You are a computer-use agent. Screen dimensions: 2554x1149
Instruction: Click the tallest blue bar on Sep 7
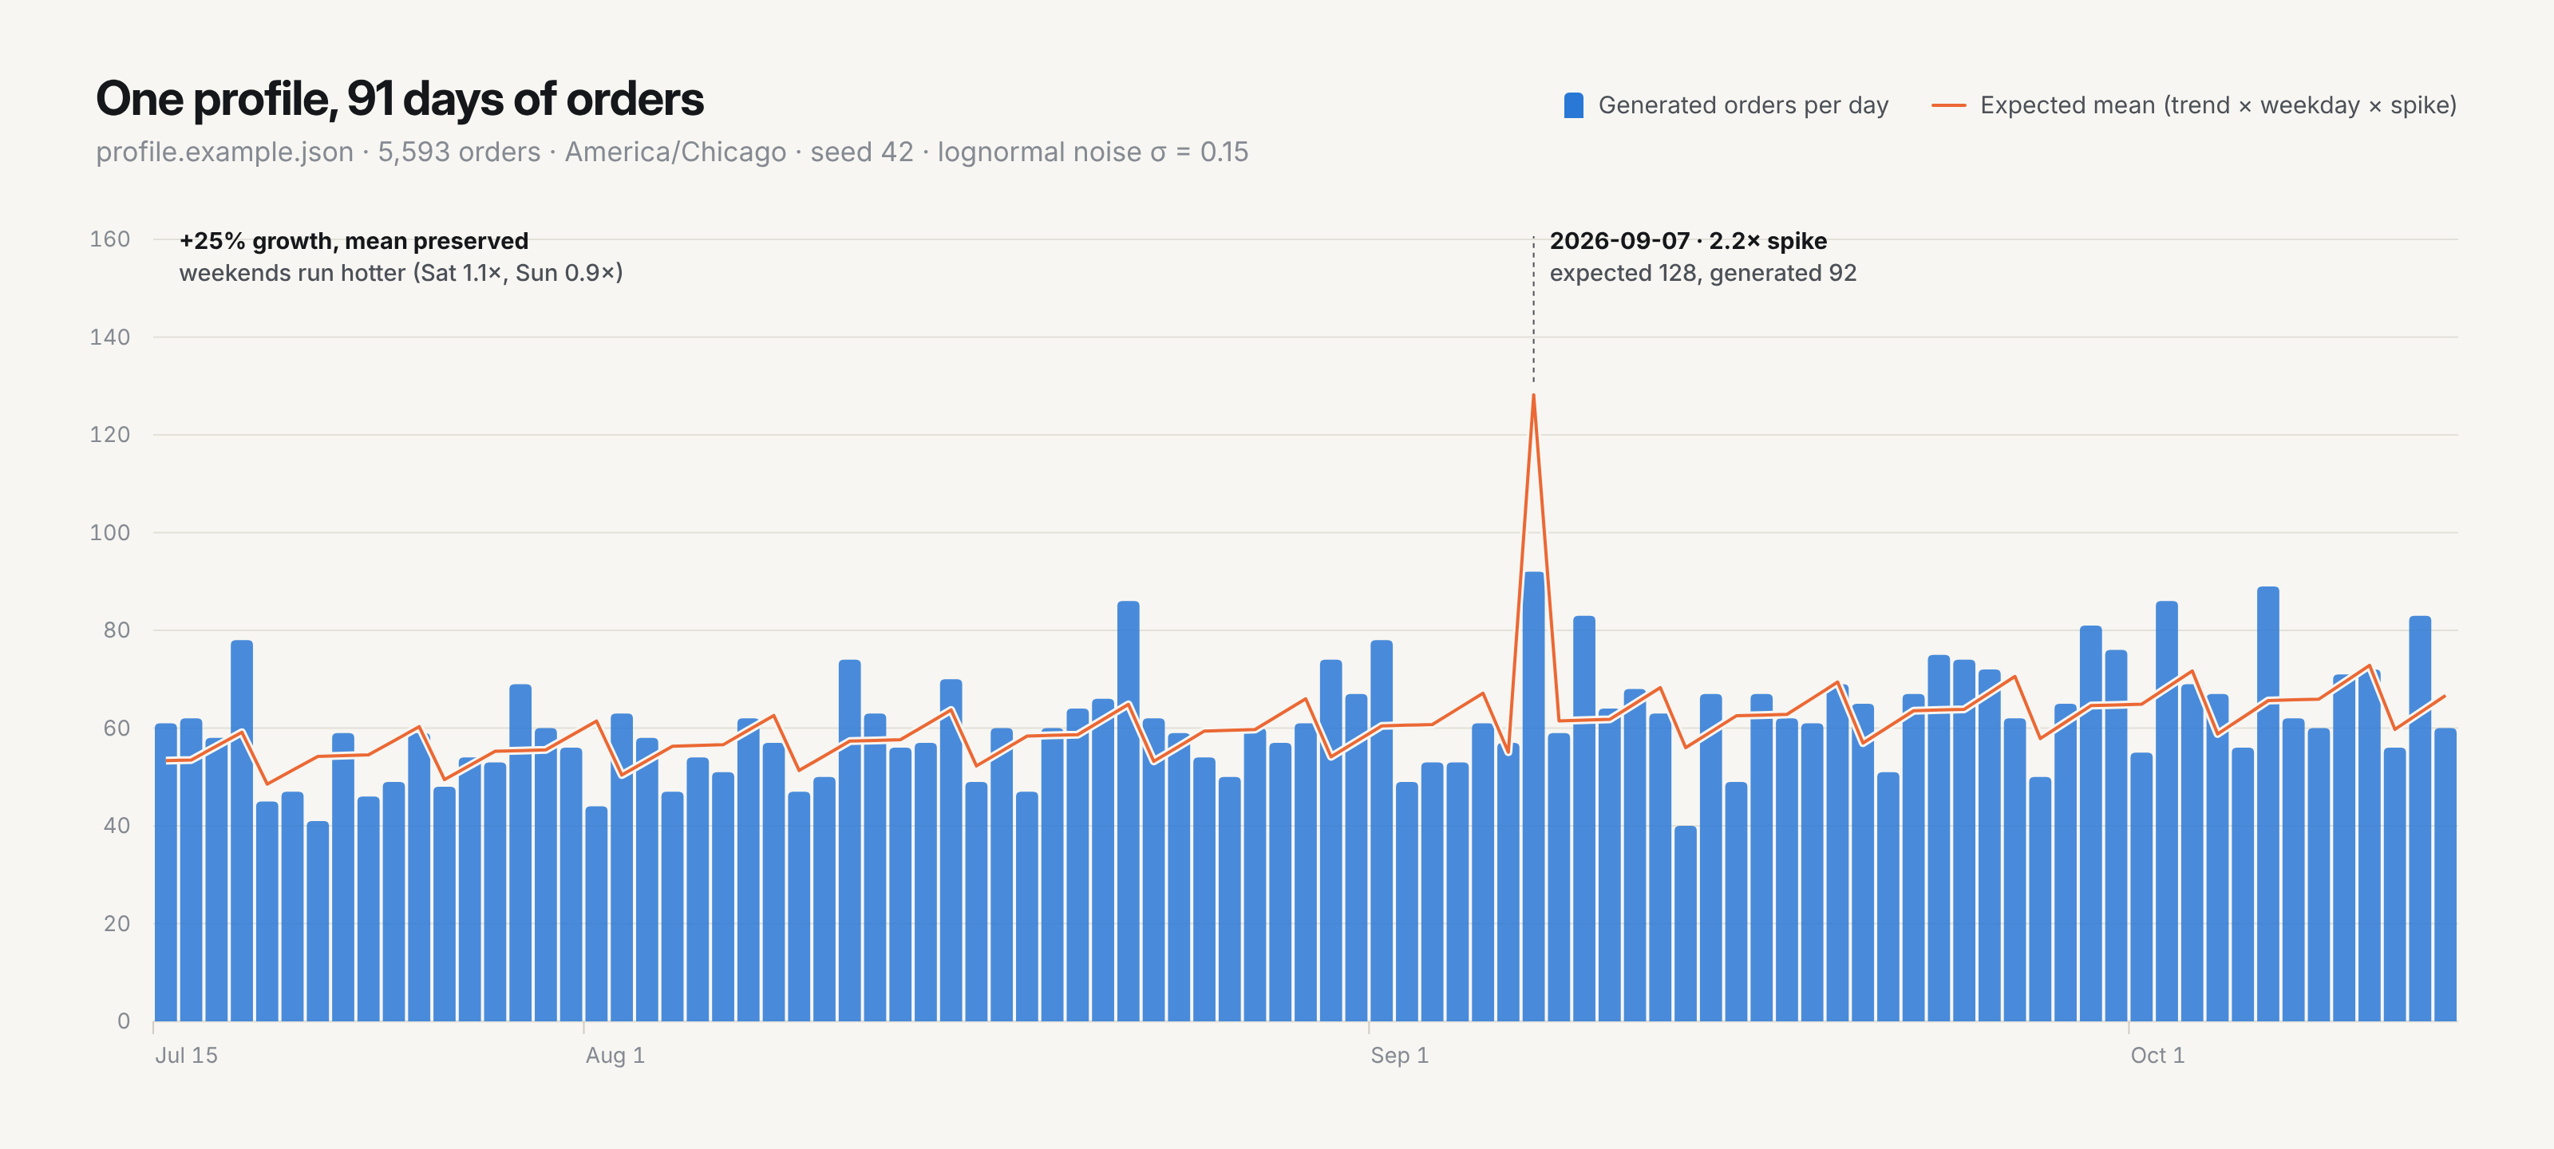(1534, 796)
